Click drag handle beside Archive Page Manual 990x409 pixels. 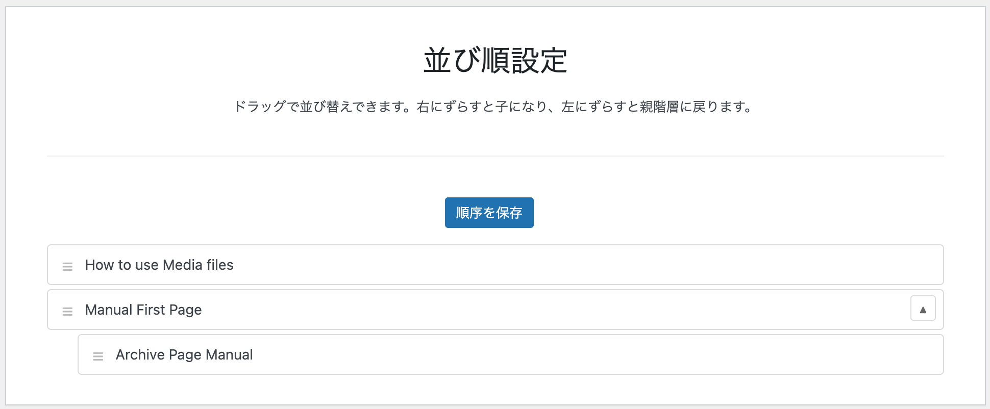98,356
